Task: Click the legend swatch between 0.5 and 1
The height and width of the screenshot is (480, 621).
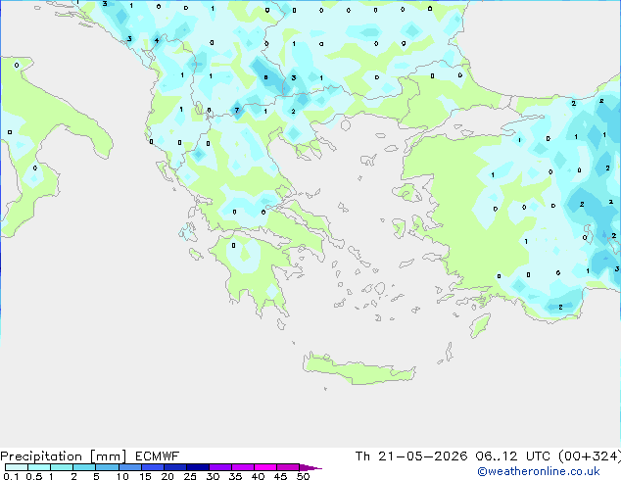Action: (39, 467)
